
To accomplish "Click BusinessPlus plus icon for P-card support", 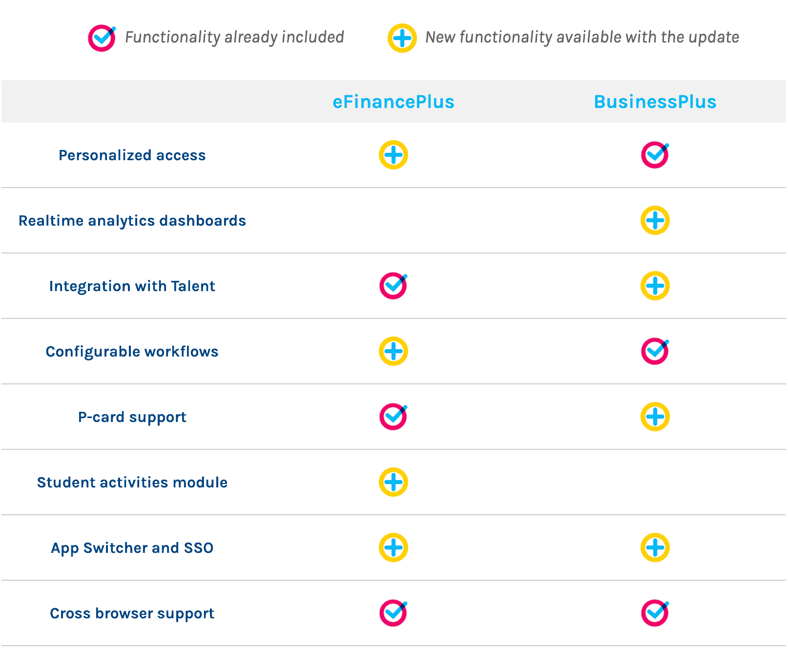I will coord(655,417).
